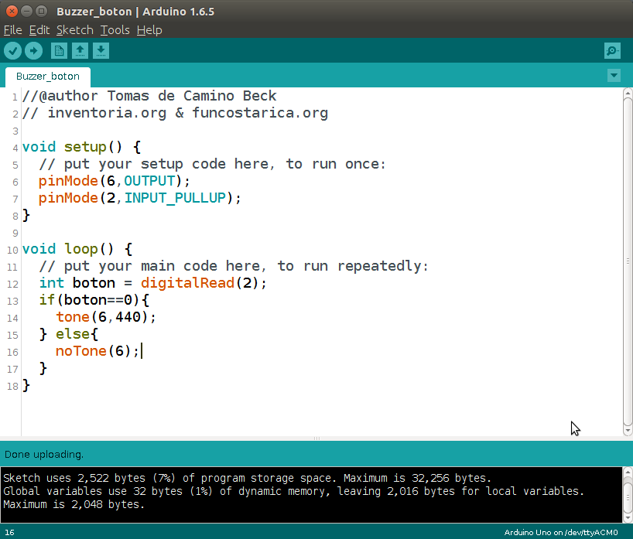Click the editor scrollbar down arrow
The width and height of the screenshot is (633, 539).
click(x=628, y=431)
